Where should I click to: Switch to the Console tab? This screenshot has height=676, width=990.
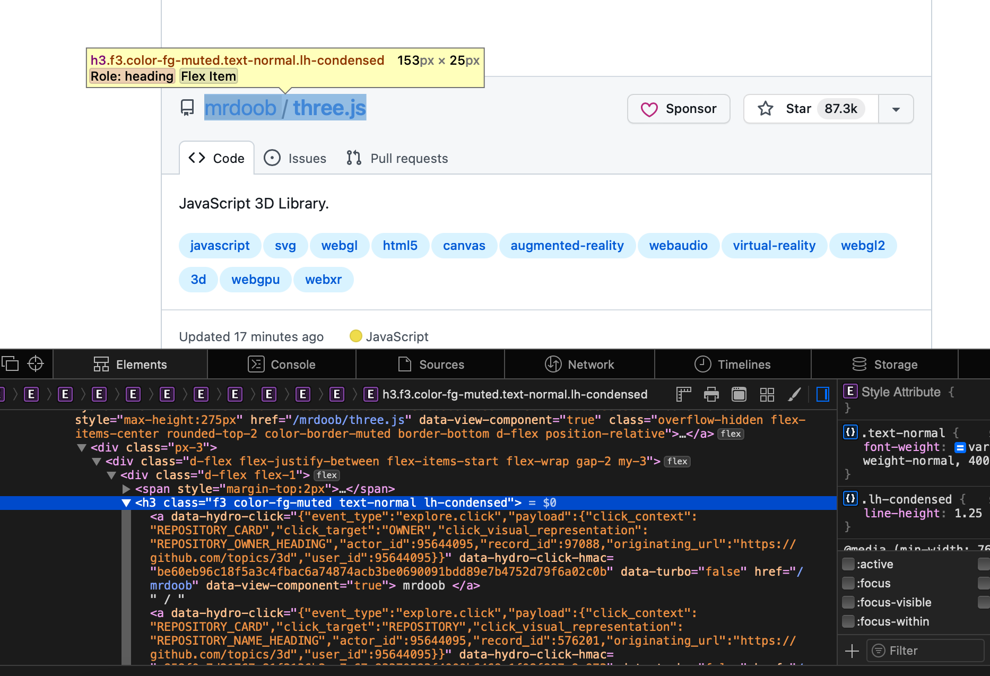coord(282,365)
